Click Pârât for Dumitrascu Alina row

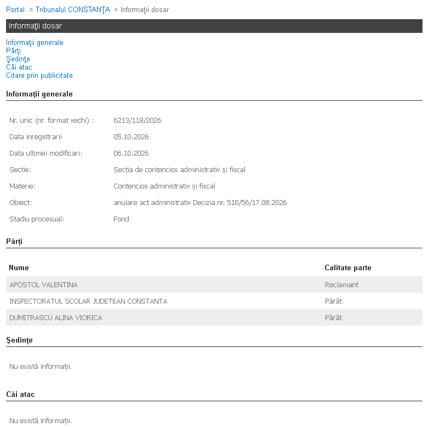tap(333, 317)
